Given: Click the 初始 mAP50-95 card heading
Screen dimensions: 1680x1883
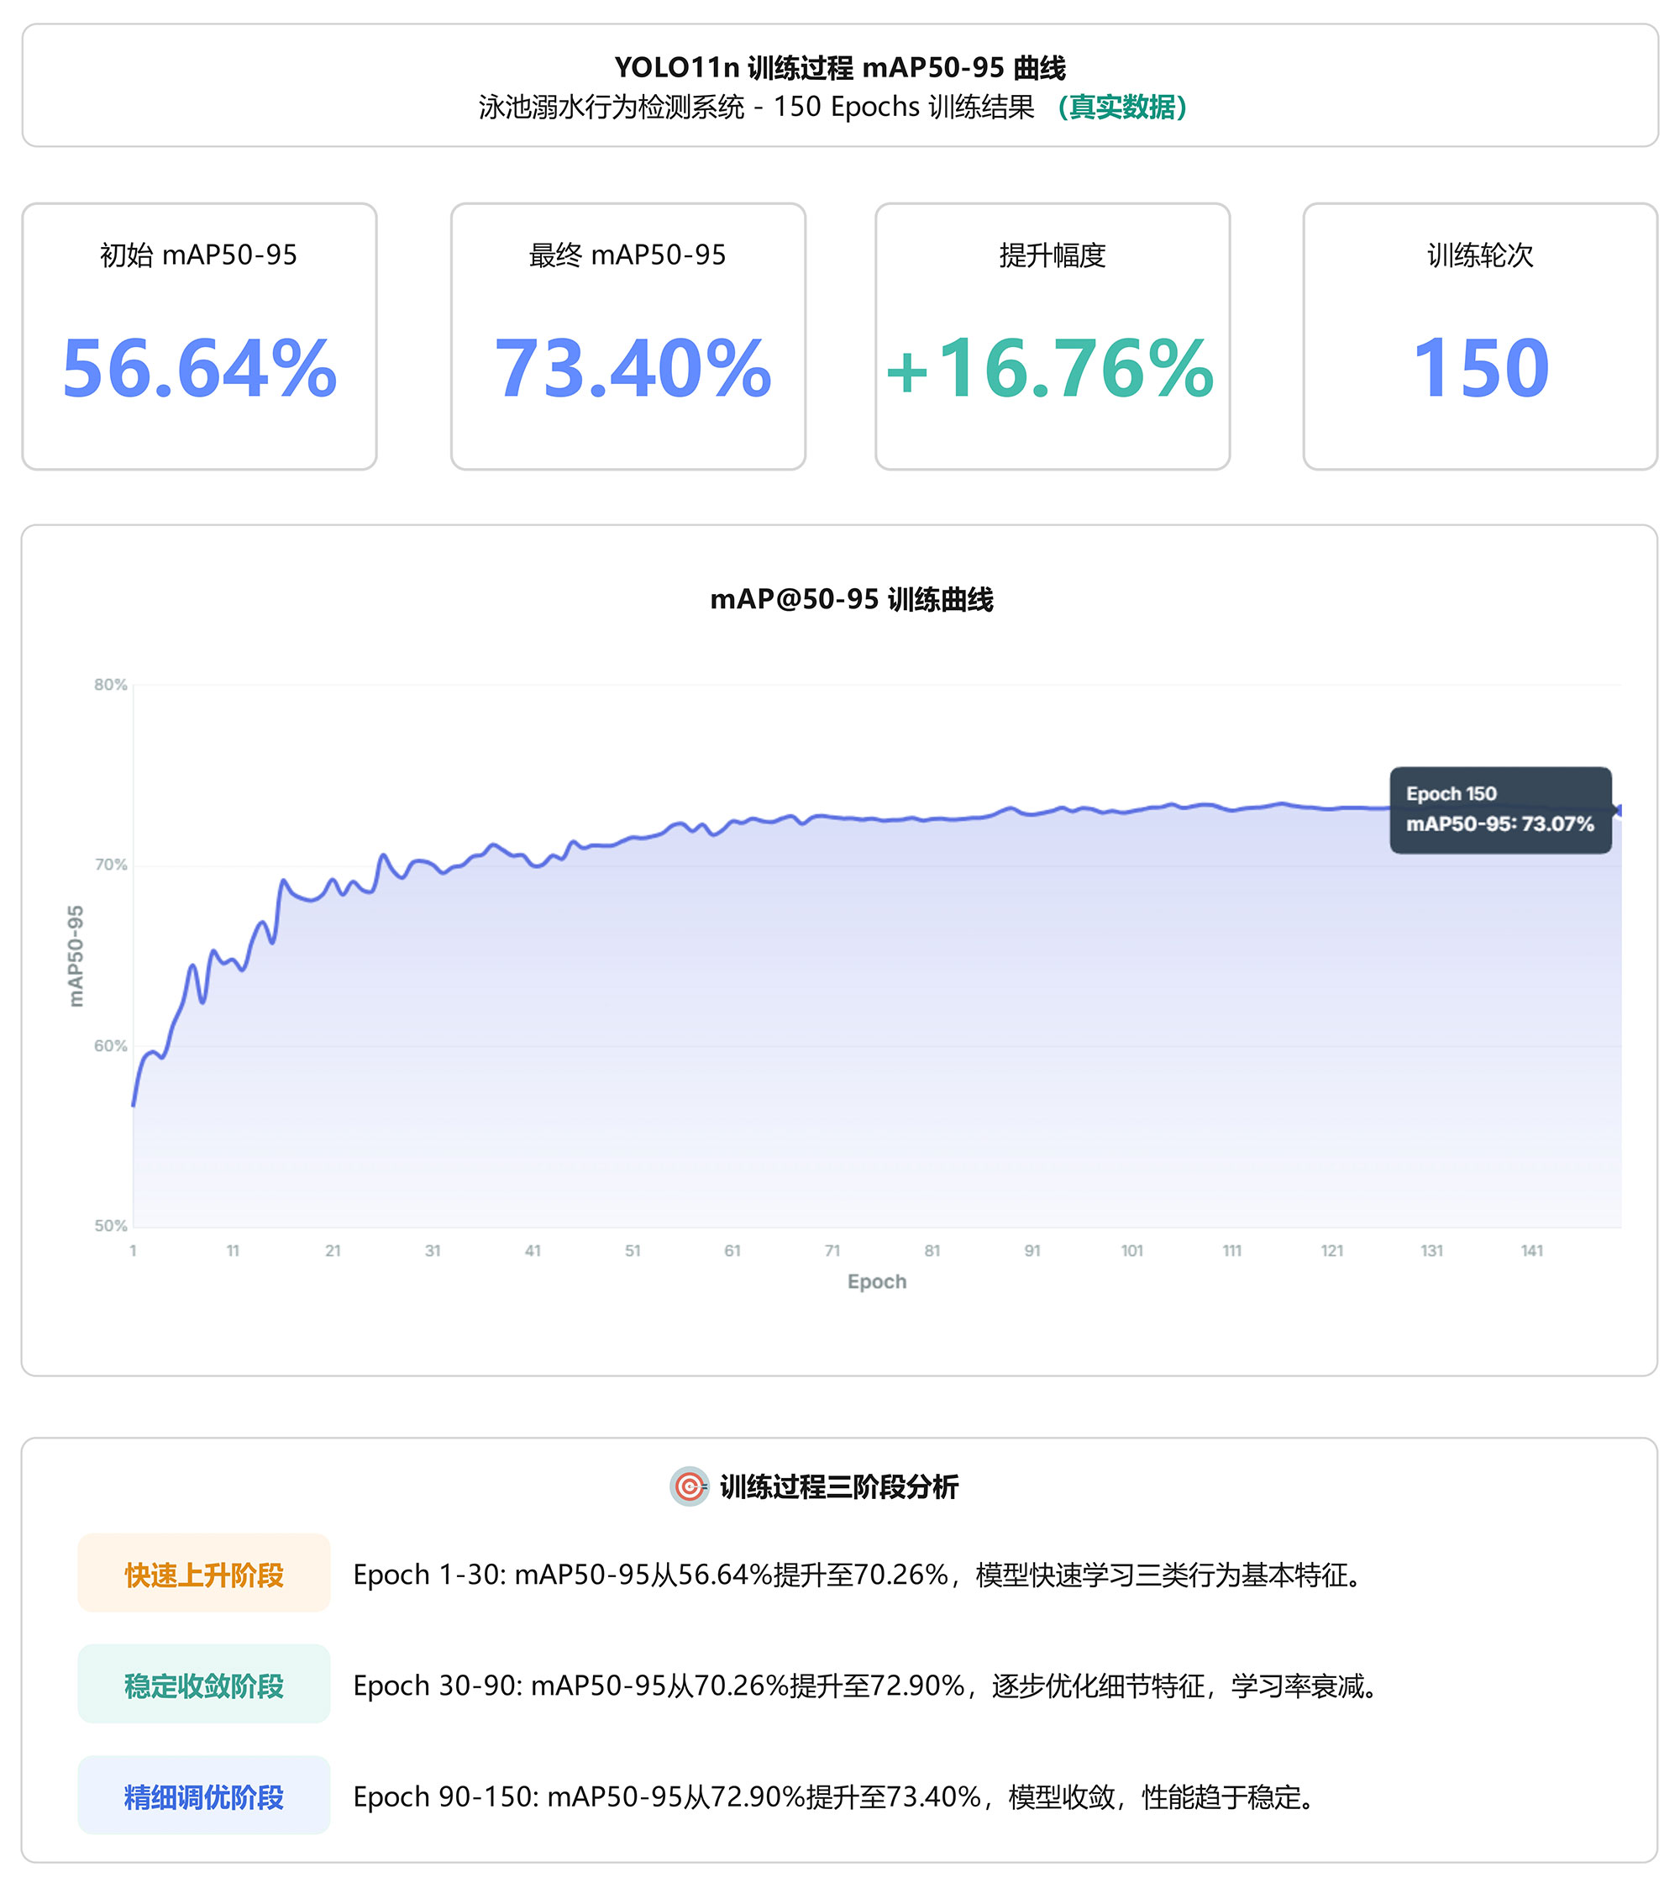Looking at the screenshot, I should tap(198, 255).
